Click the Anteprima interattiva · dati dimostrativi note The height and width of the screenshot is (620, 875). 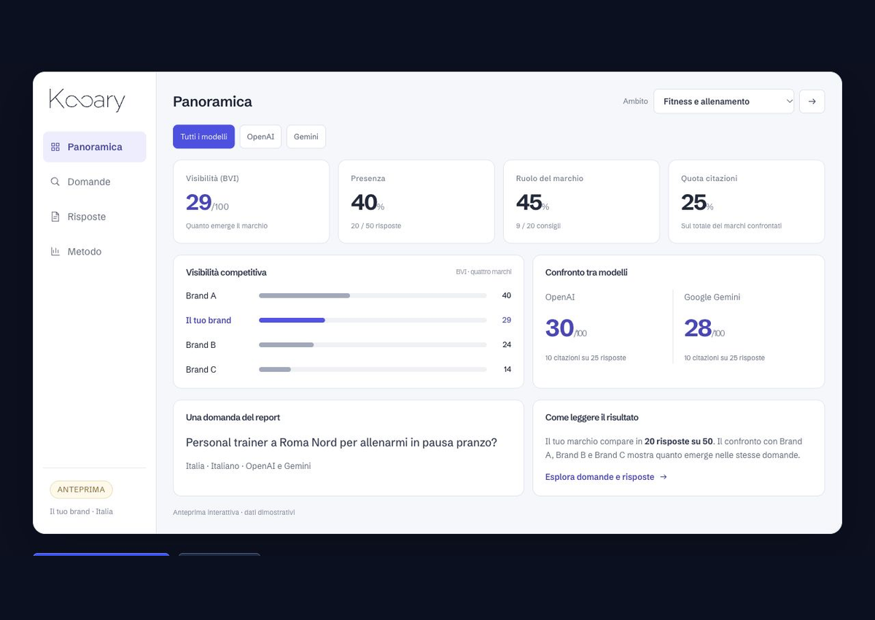pos(234,512)
